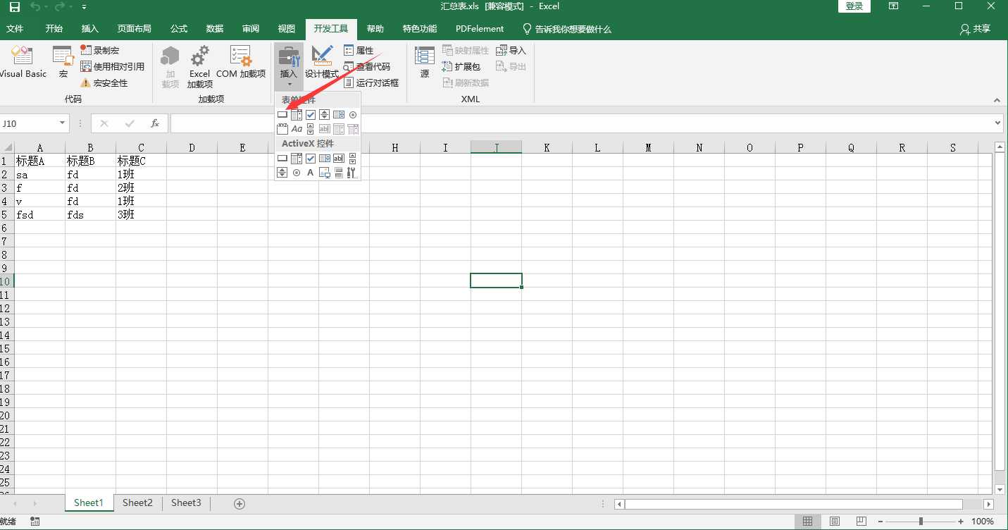Open Excel 加载项 add-ins
Image resolution: width=1008 pixels, height=530 pixels.
(199, 66)
